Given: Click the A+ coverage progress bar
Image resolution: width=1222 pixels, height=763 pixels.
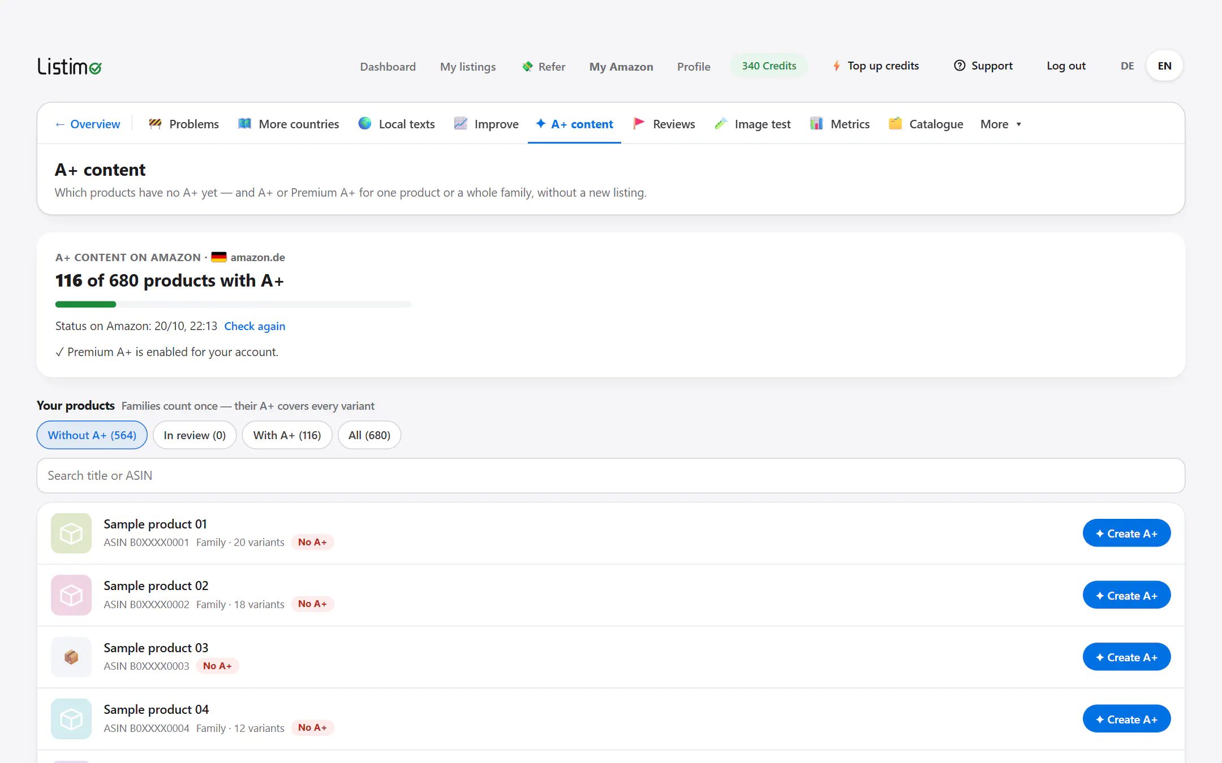Looking at the screenshot, I should pyautogui.click(x=233, y=304).
